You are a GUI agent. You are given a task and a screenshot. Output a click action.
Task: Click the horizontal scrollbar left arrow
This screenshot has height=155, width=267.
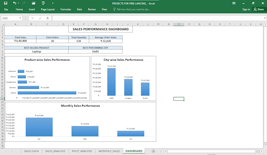pyautogui.click(x=166, y=151)
